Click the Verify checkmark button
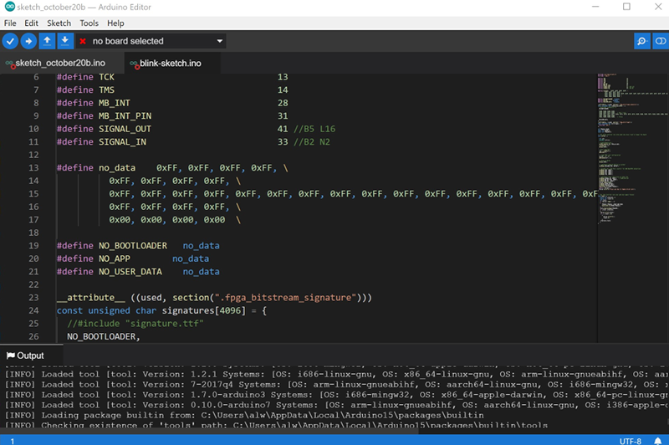Screen dimensions: 669x445 (10, 40)
